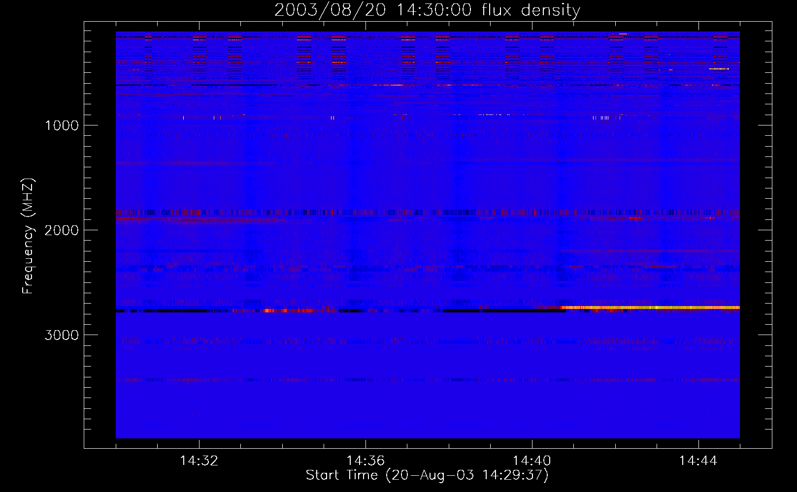797x492 pixels.
Task: Select the 'Frequency (MHZ)' y-axis label
Action: click(28, 236)
